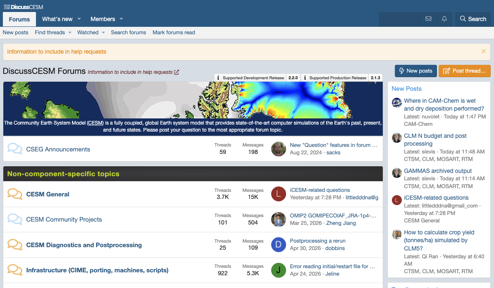Click Mark forums read
Viewport: 494px width, 288px height.
coord(174,32)
